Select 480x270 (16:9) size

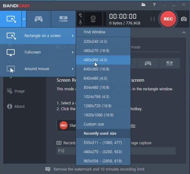(x=103, y=51)
